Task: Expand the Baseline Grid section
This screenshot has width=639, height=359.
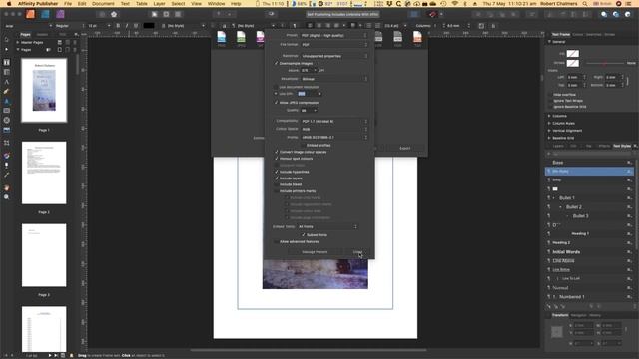Action: 549,138
